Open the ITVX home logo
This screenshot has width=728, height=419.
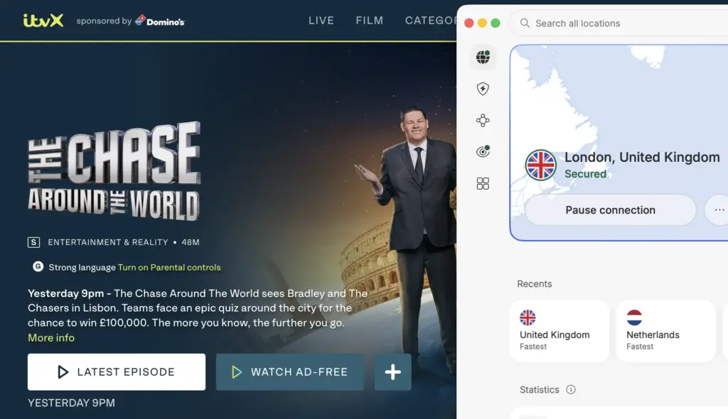click(x=43, y=21)
